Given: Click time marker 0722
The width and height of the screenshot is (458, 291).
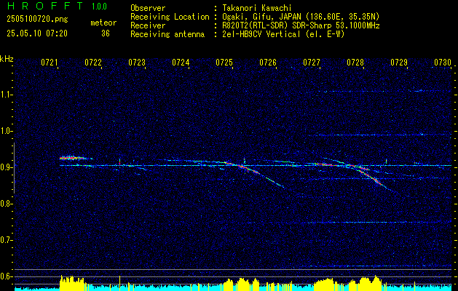Looking at the screenshot, I should 93,63.
